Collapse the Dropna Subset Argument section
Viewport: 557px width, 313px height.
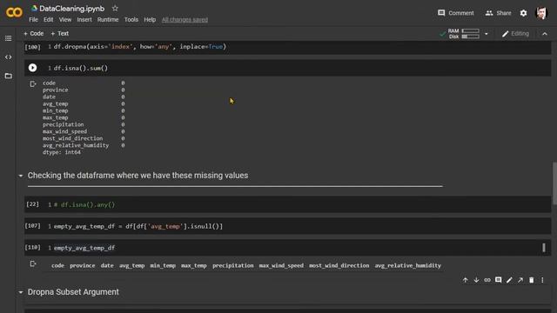click(x=21, y=292)
